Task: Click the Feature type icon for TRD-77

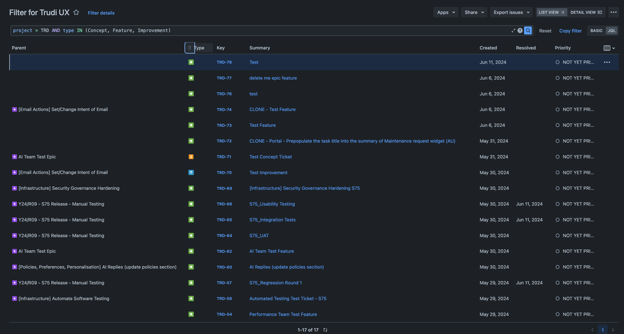Action: coord(191,78)
